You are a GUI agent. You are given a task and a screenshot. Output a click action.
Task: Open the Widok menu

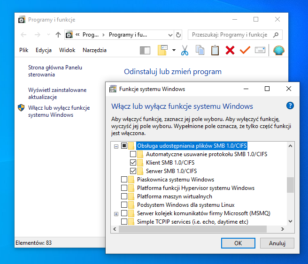(x=67, y=50)
